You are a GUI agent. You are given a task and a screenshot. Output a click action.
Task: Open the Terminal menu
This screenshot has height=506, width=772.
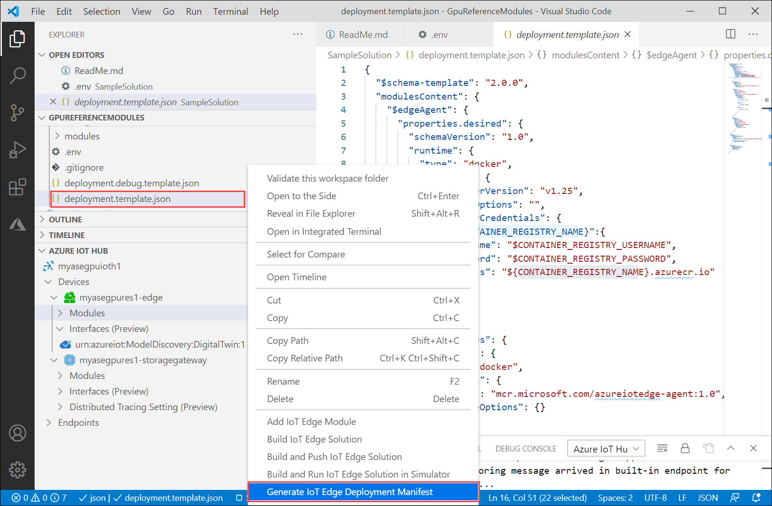click(230, 11)
